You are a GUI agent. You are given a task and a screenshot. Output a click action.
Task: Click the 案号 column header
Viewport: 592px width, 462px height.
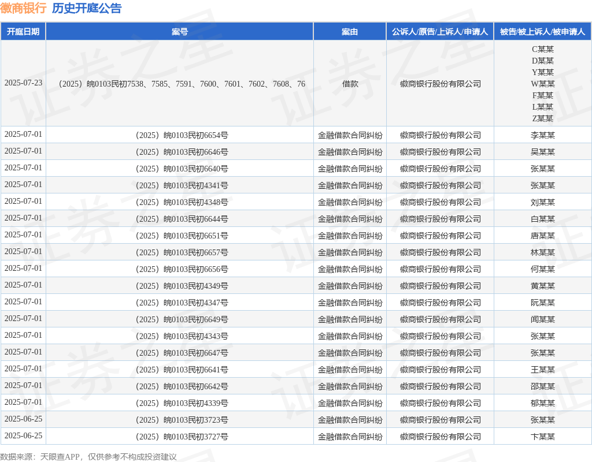(x=179, y=32)
